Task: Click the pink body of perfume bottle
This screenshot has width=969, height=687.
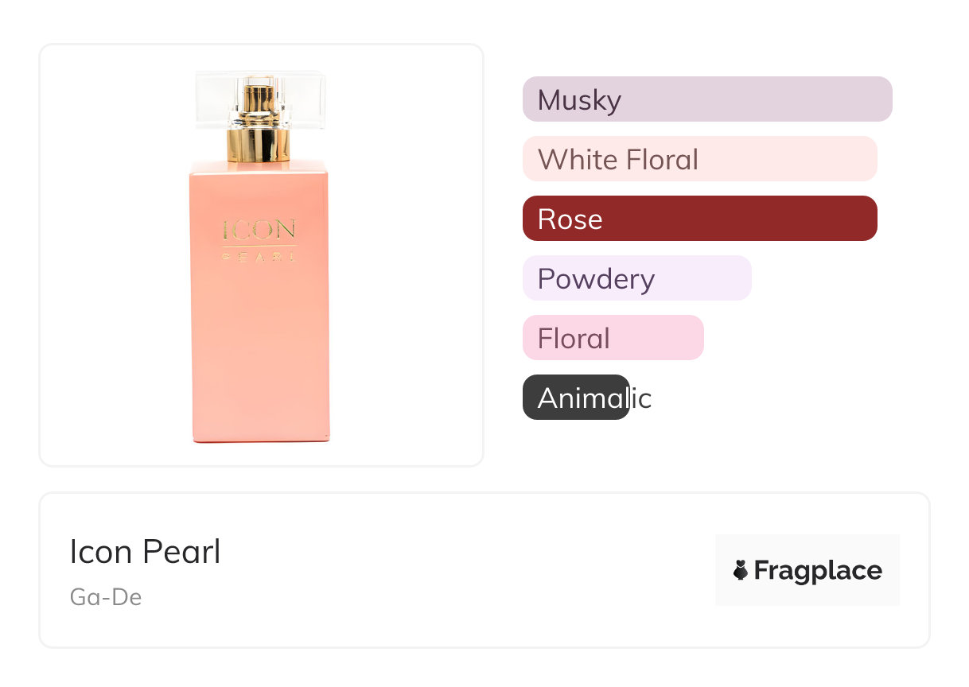Action: click(259, 350)
